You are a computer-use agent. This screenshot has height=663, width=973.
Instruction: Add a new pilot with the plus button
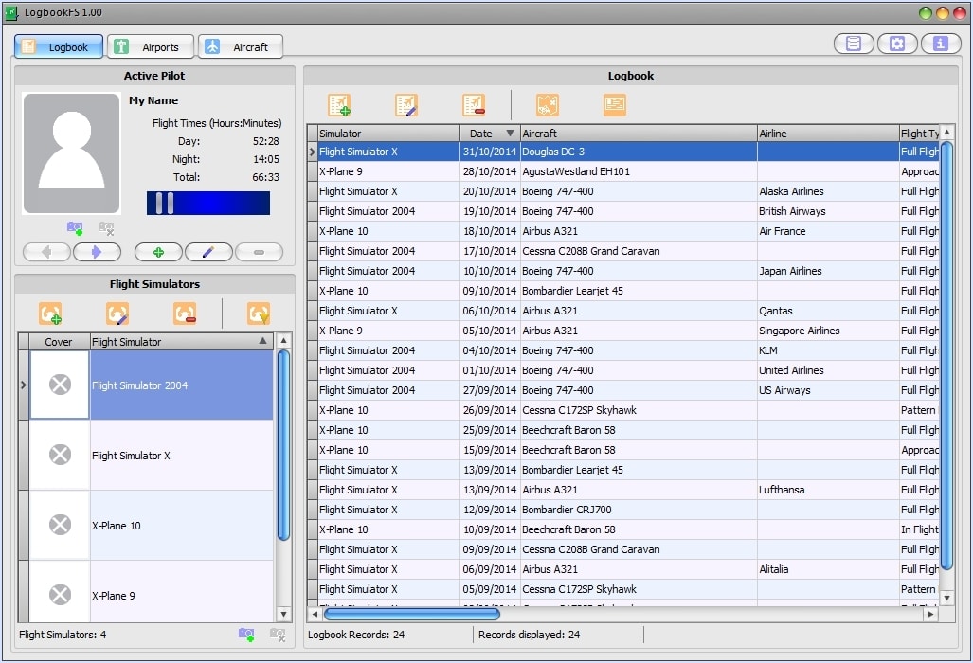[158, 252]
